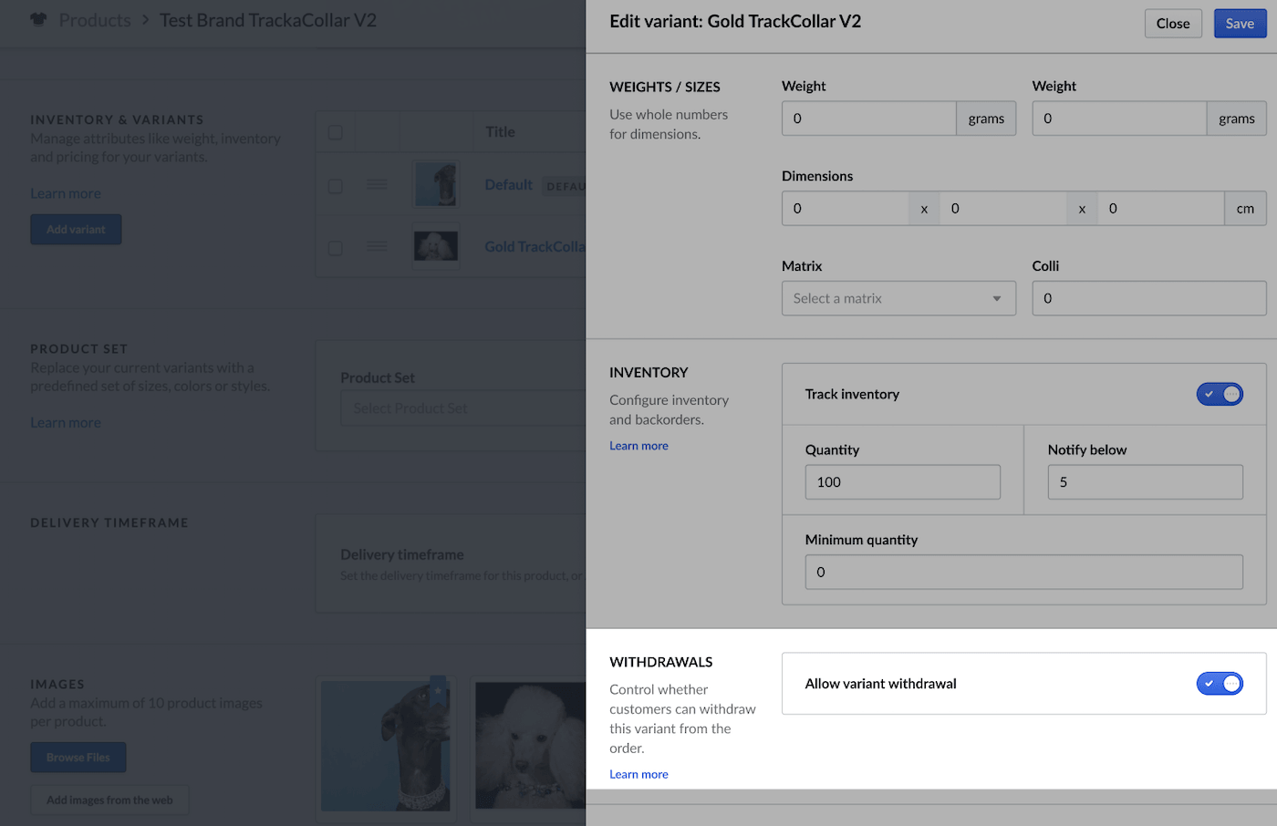1277x826 pixels.
Task: Click the grams unit label of the first Weight
Action: 986,119
